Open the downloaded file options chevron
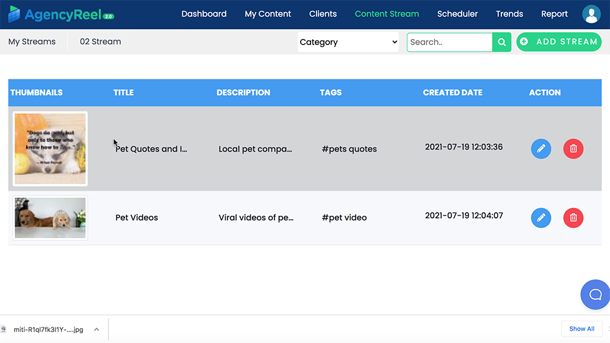The width and height of the screenshot is (610, 343). (96, 330)
